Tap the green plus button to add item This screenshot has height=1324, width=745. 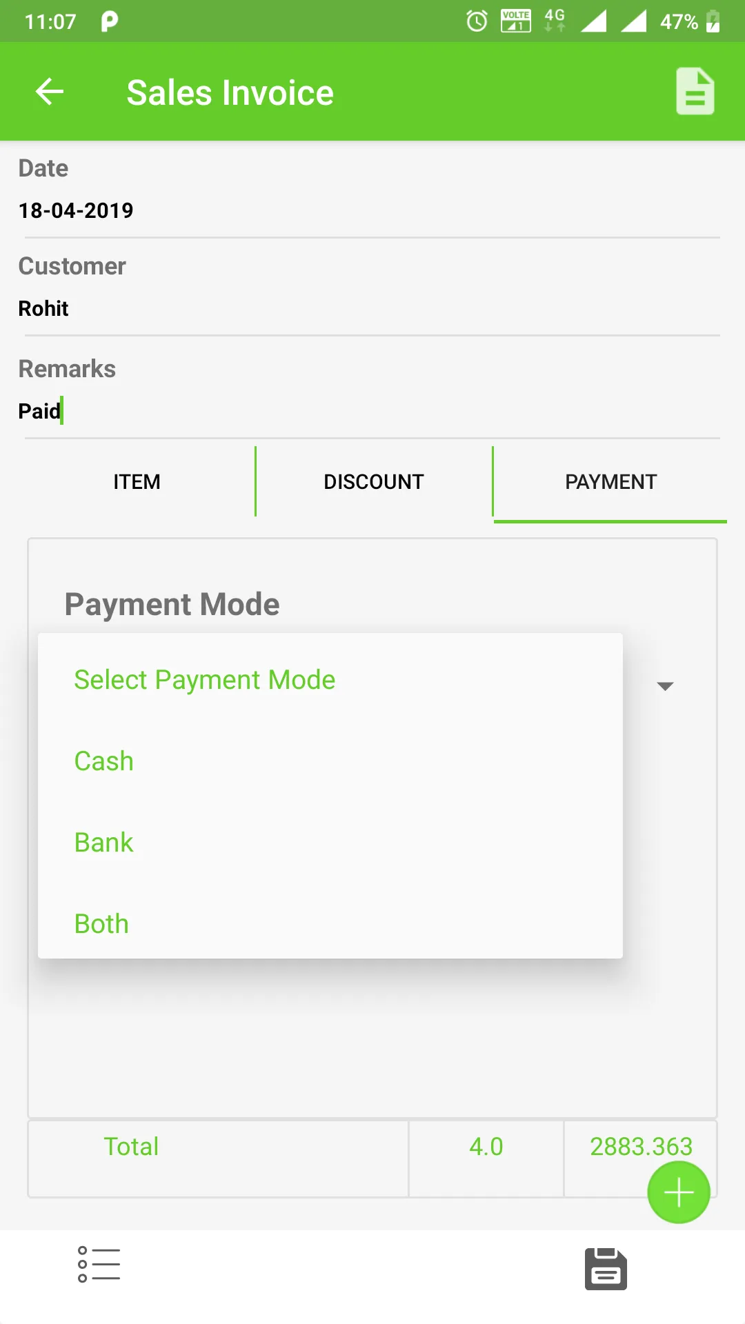678,1192
